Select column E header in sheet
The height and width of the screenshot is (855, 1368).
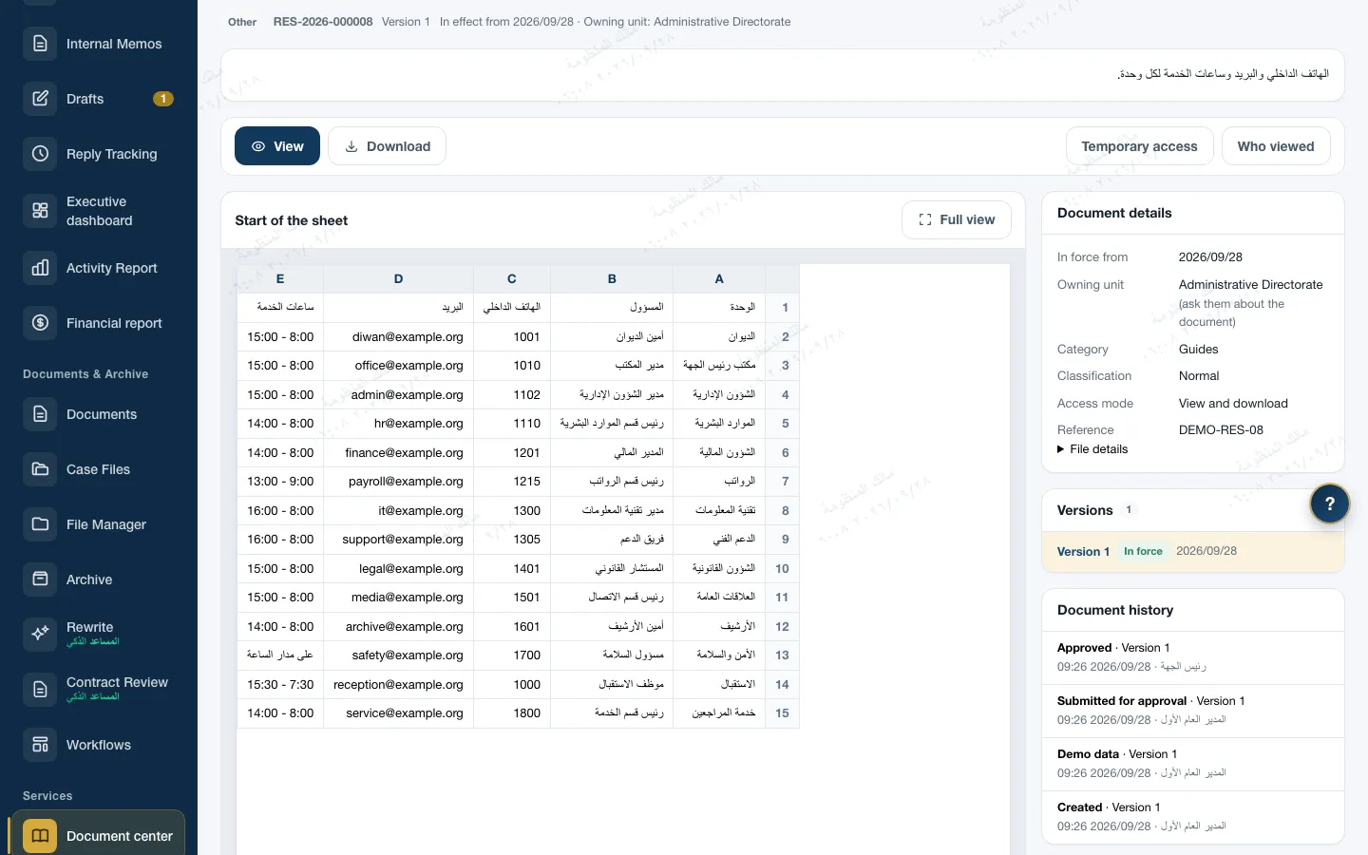(x=280, y=278)
